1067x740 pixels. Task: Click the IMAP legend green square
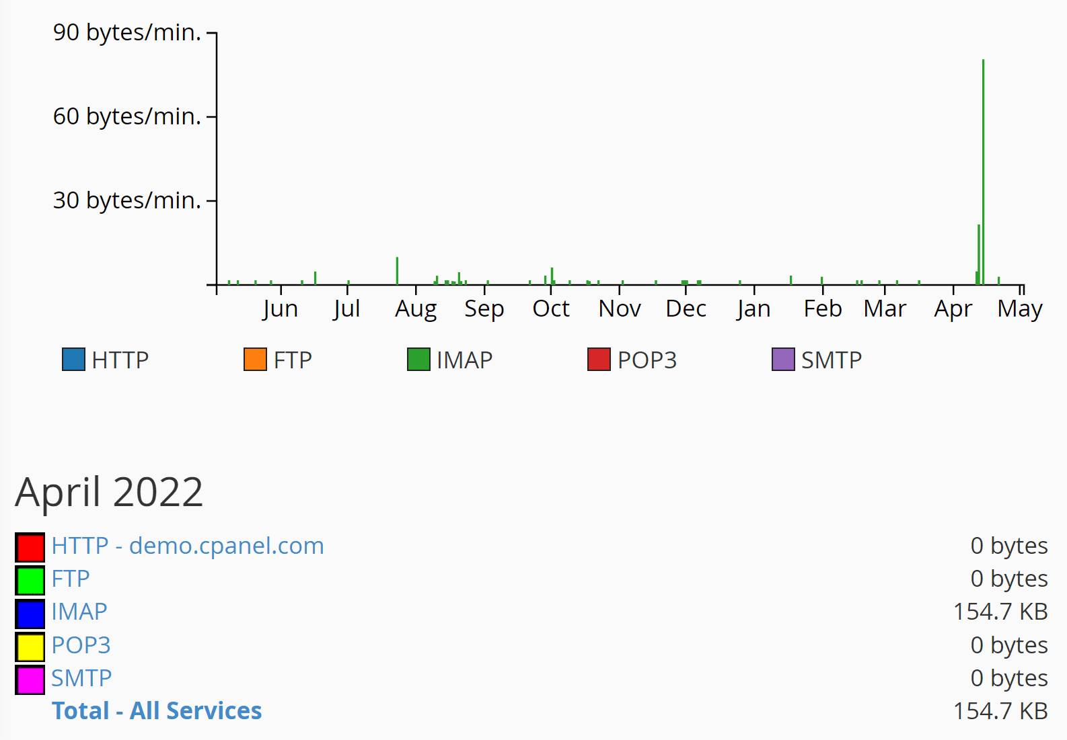[418, 360]
